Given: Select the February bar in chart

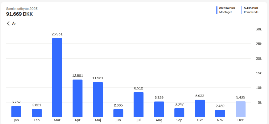Looking at the screenshot, I should tap(37, 113).
